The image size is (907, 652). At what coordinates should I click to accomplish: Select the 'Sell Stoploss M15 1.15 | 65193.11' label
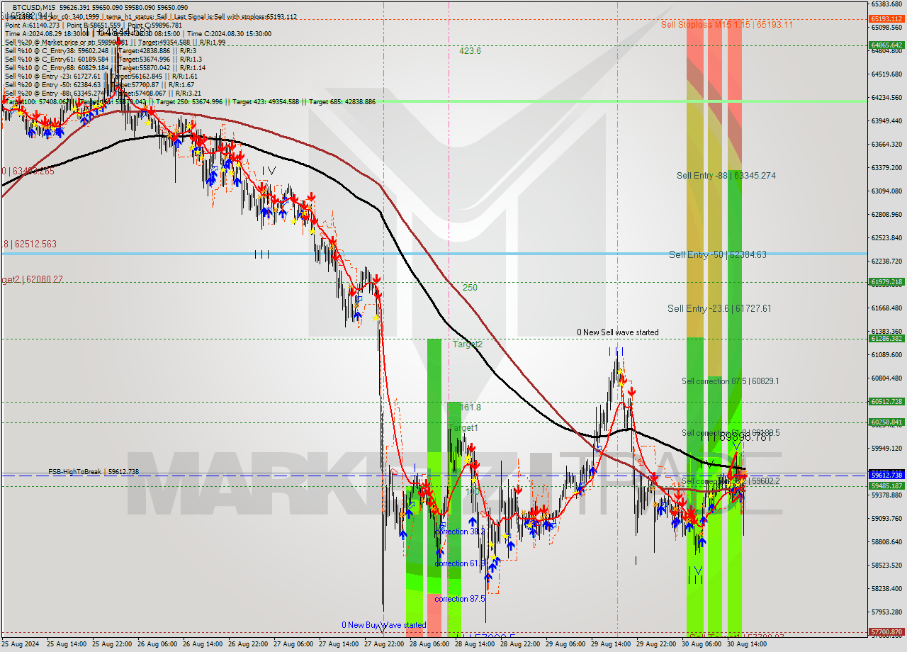coord(727,24)
